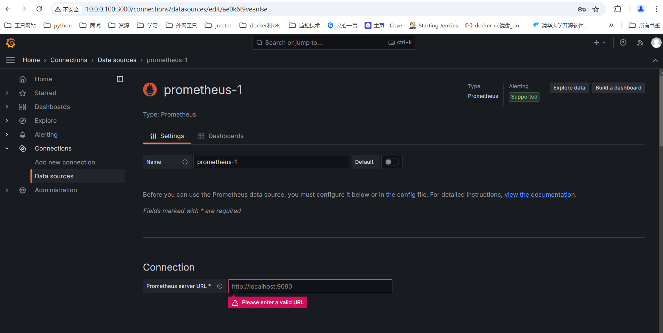Click the Prometheus server URL info icon
663x333 pixels.
click(220, 286)
